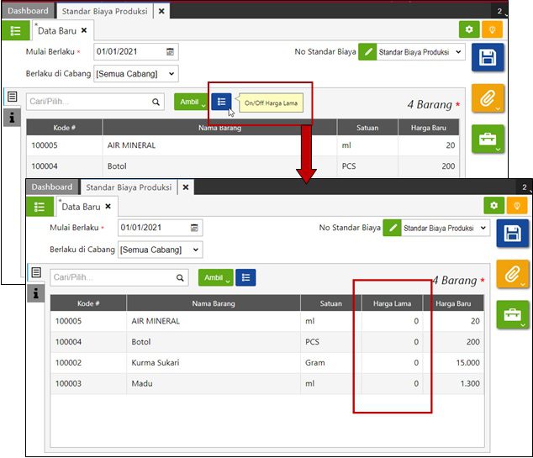
Task: Open Ambil dropdown button in front window
Action: [x=215, y=277]
